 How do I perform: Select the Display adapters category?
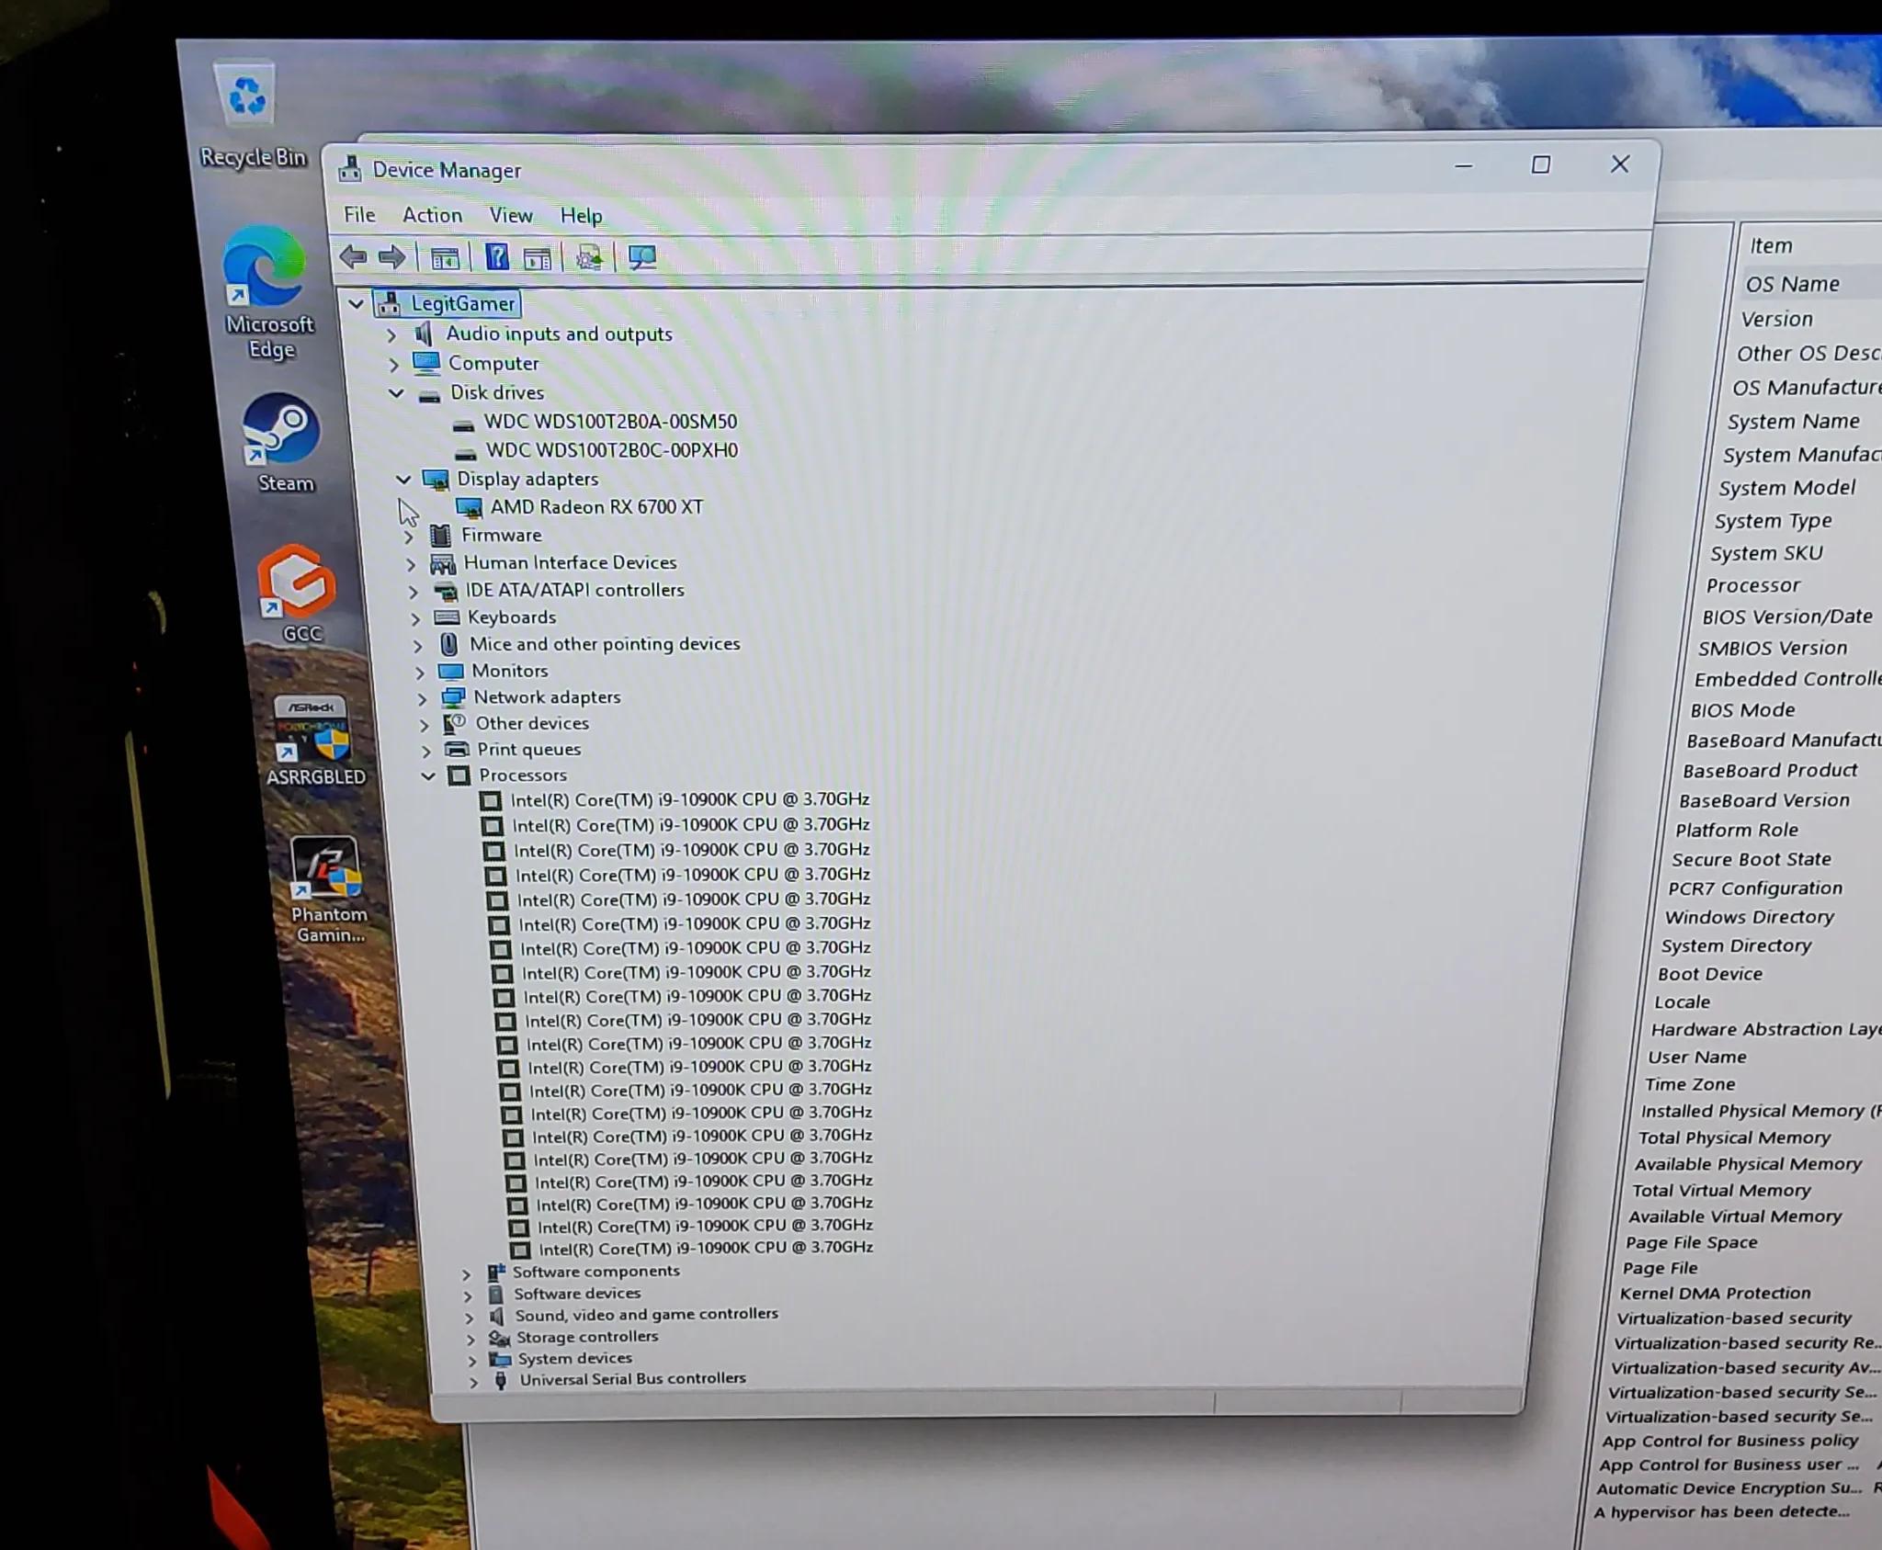[x=527, y=479]
